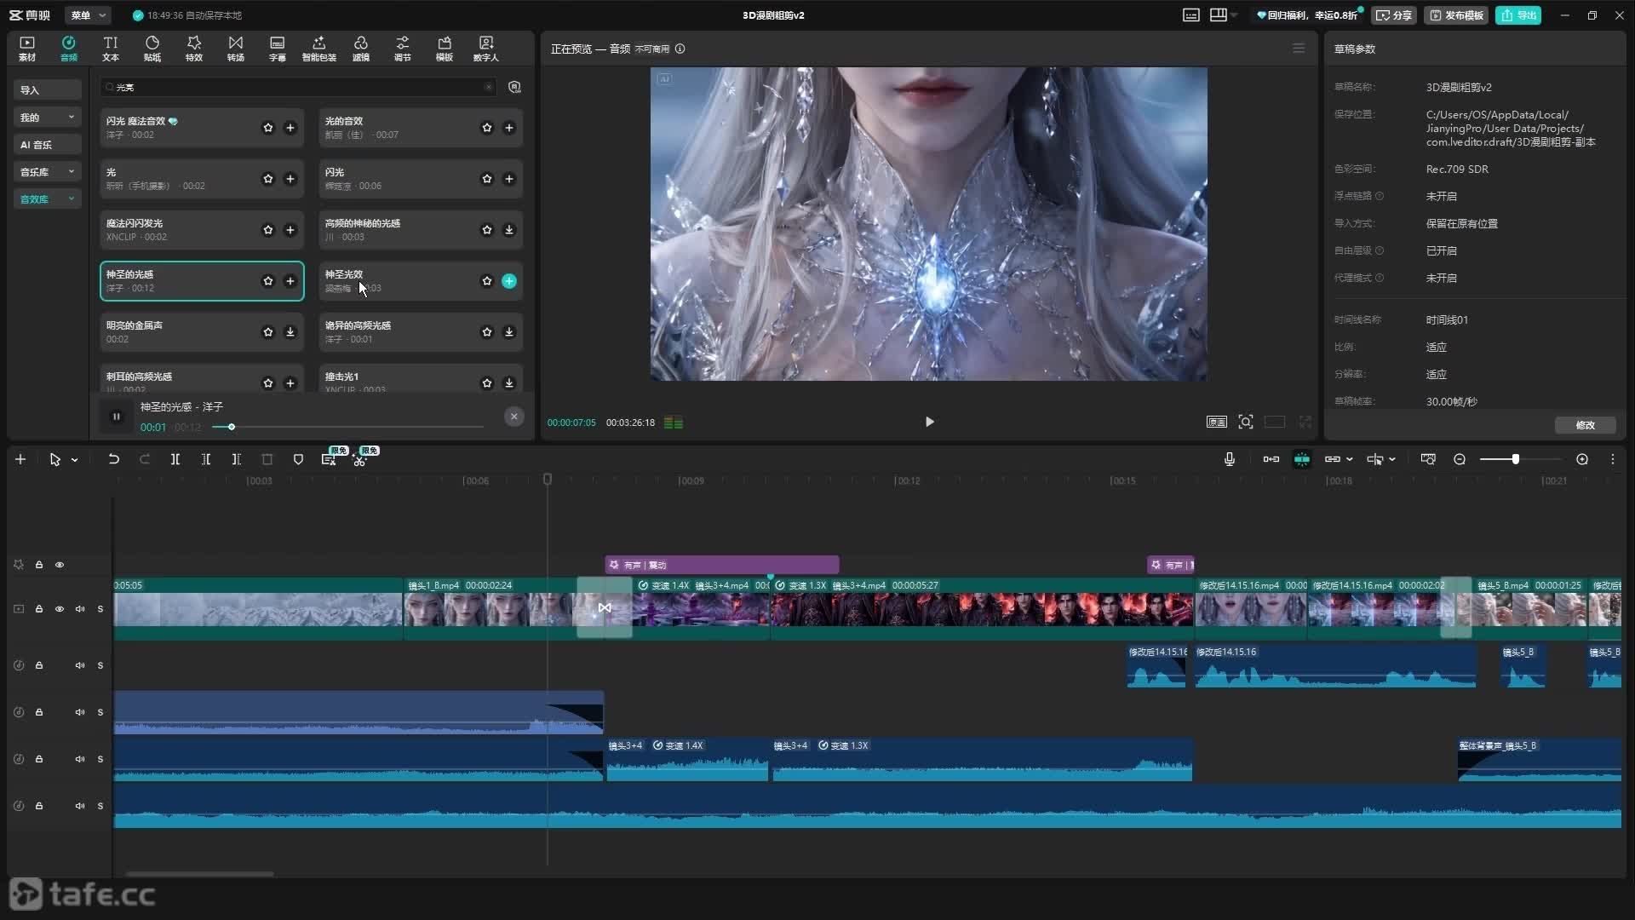
Task: Download the 高频的神秘的光感 sound effect
Action: click(x=509, y=230)
